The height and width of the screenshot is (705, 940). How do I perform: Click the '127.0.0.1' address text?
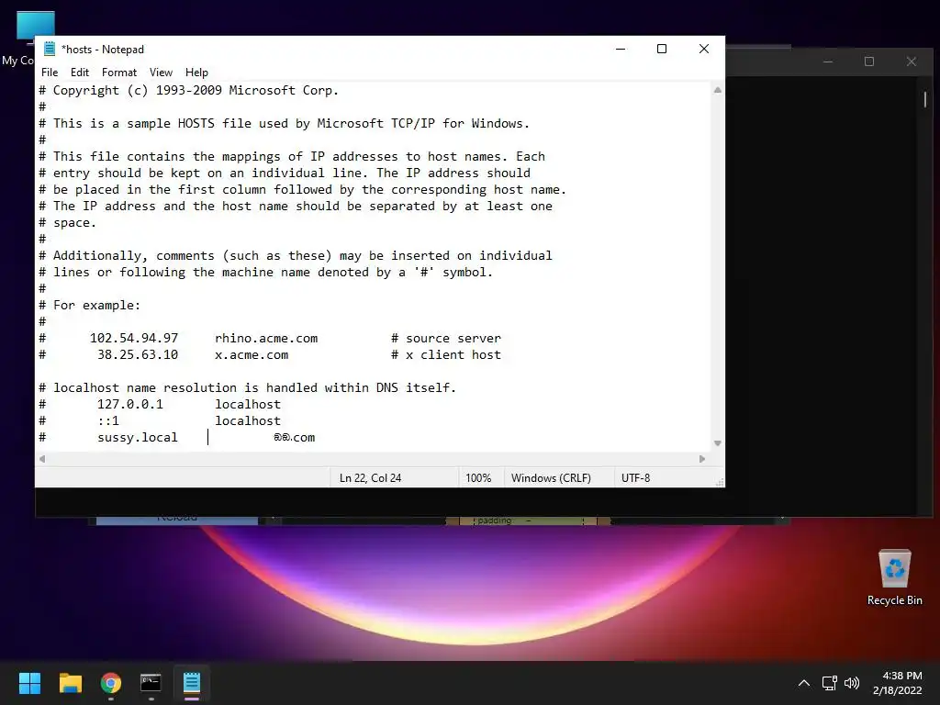130,405
